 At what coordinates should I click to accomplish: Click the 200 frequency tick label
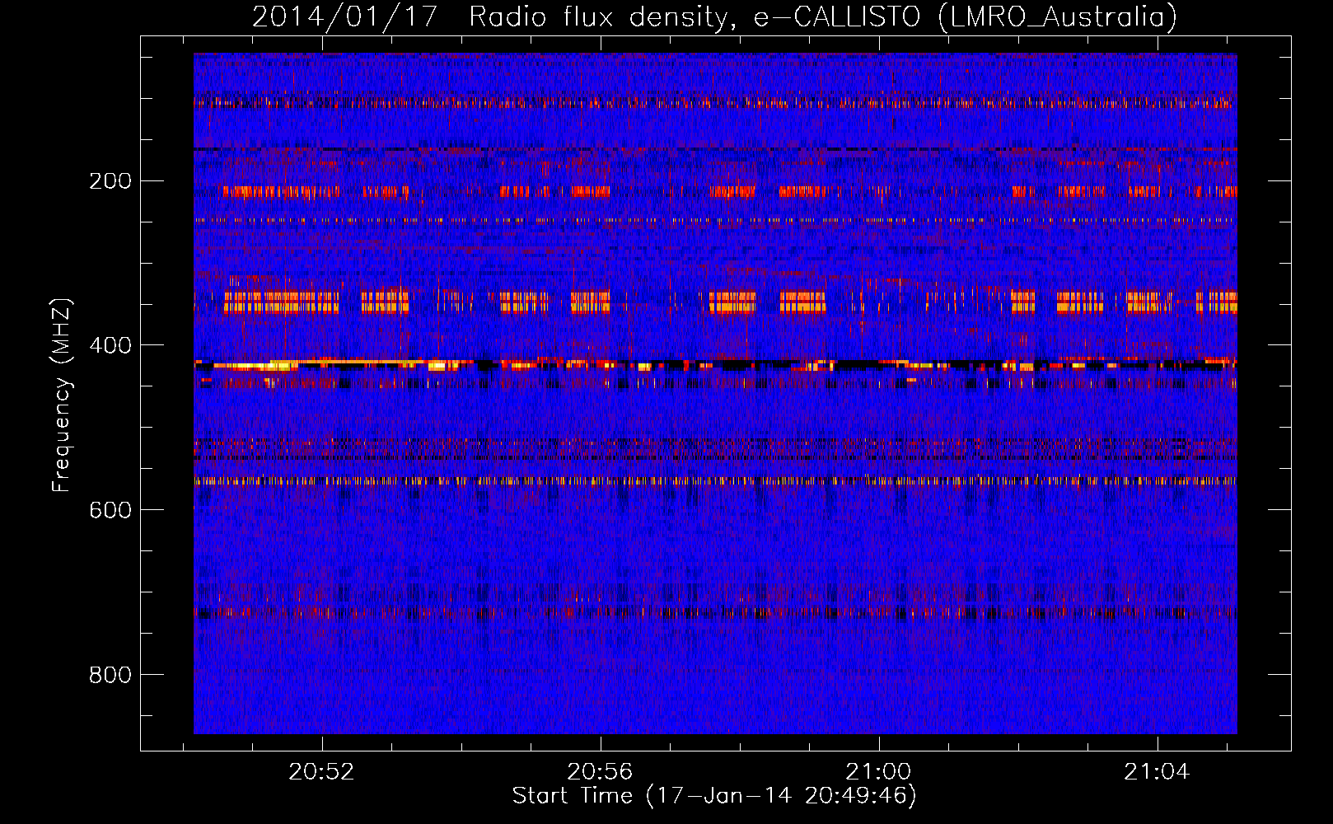[x=110, y=180]
